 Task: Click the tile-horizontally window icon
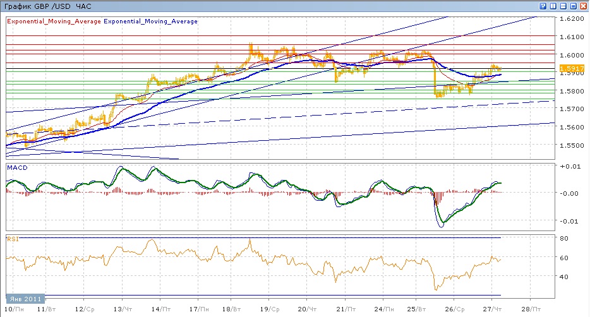tap(563, 6)
